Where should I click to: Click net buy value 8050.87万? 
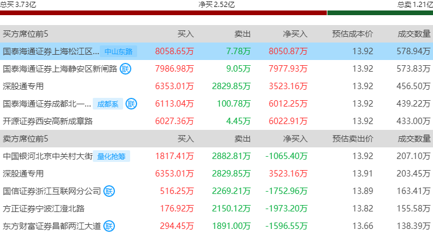pyautogui.click(x=288, y=51)
